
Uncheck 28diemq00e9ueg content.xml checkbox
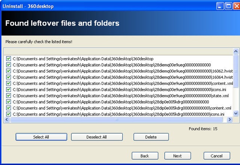point(8,83)
